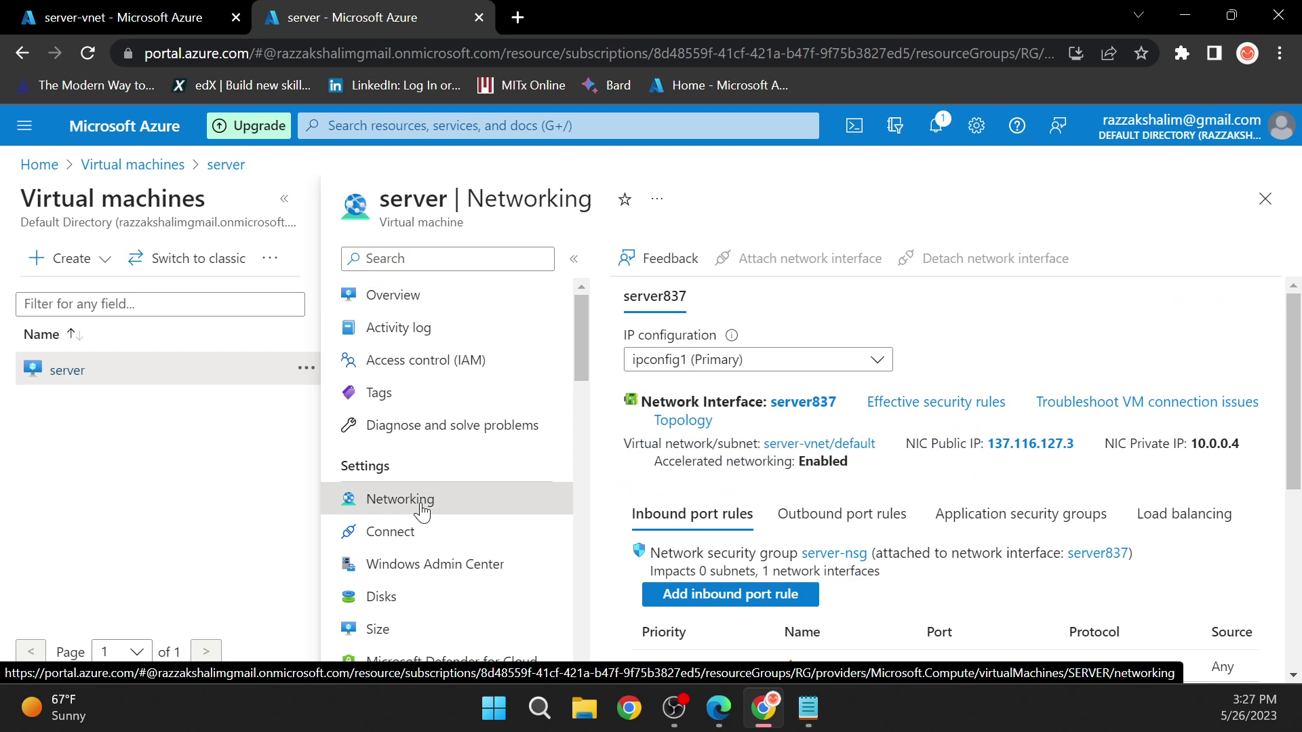1302x732 pixels.
Task: Expand the left sidebar collapse chevron
Action: pos(574,259)
